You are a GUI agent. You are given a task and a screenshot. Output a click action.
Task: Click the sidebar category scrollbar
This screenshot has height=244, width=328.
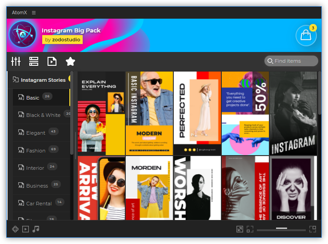point(72,113)
